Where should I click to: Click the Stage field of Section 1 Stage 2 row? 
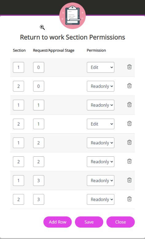click(x=39, y=143)
